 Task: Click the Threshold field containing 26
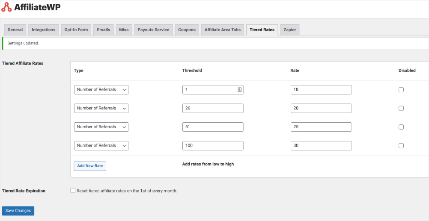[x=213, y=108]
